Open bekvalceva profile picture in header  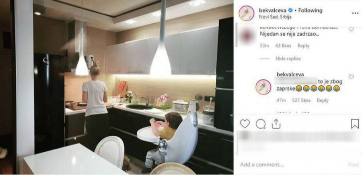(x=246, y=13)
